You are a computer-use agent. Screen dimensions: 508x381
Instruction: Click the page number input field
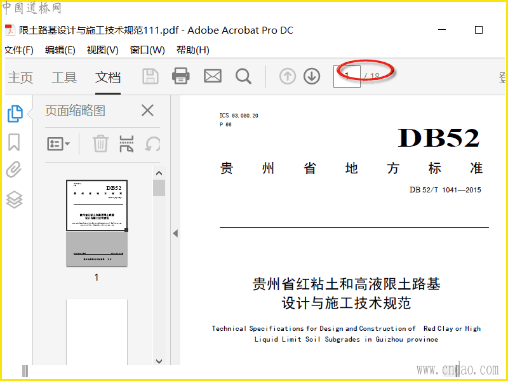click(x=347, y=76)
